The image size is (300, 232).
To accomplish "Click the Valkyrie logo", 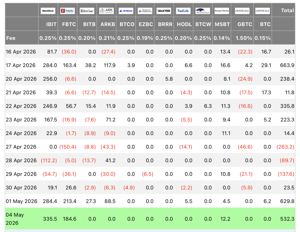I will pyautogui.click(x=164, y=11).
